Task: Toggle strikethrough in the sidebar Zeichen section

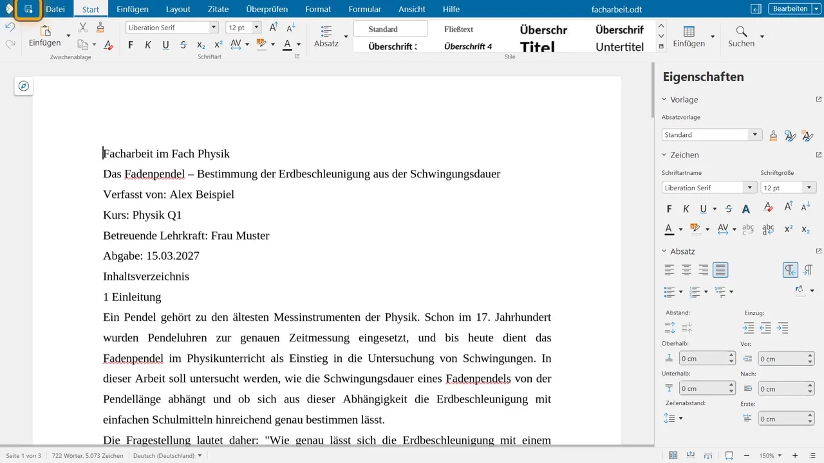Action: point(729,208)
